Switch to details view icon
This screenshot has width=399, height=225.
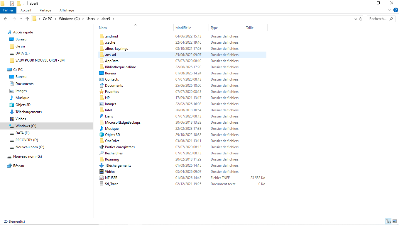click(388, 221)
